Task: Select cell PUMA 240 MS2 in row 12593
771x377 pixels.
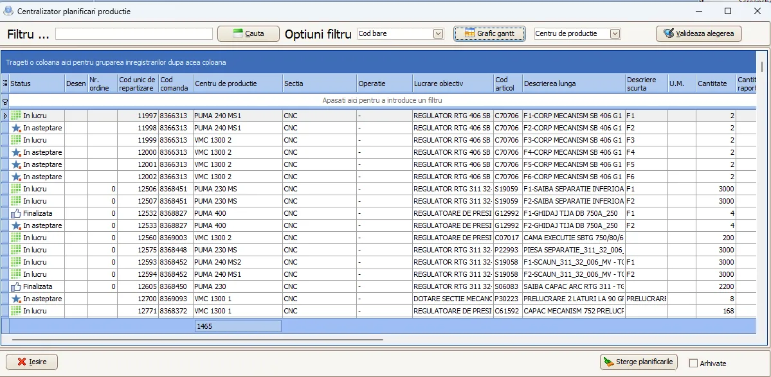Action: 238,261
